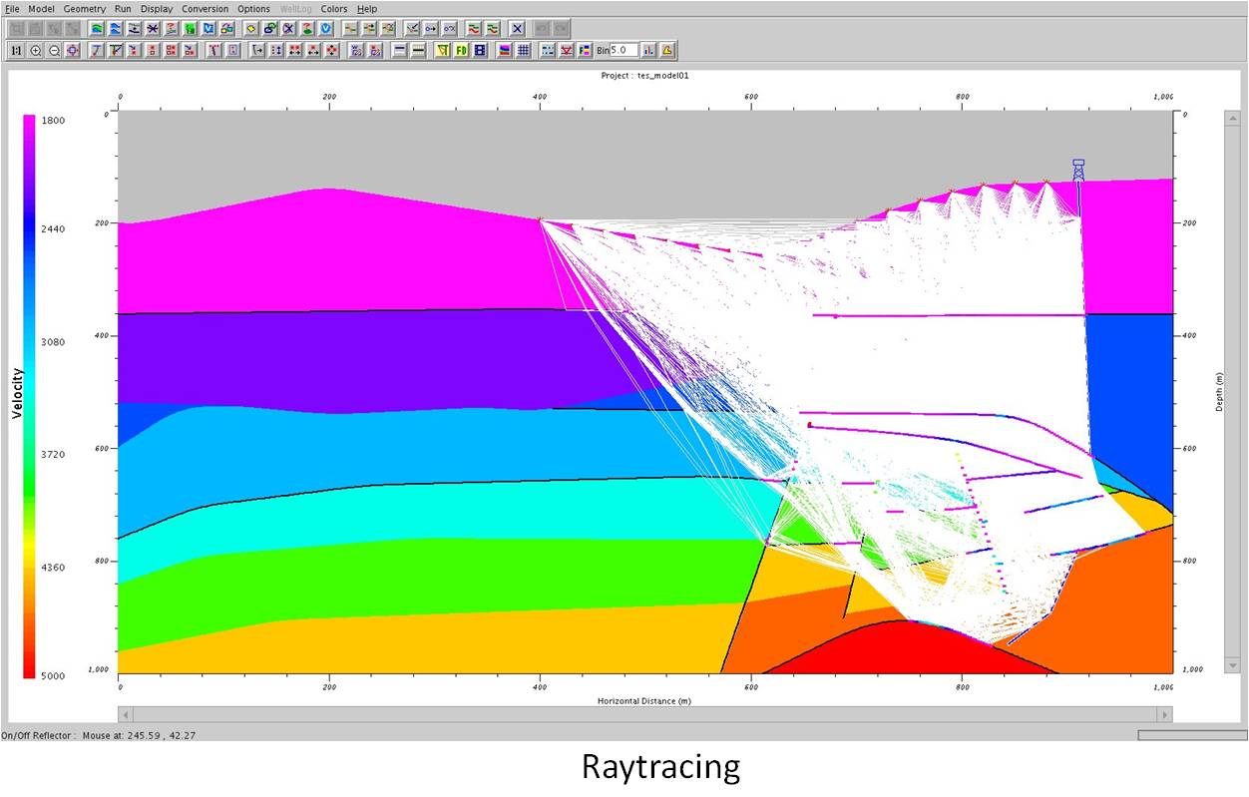Viewport: 1249px width, 797px height.
Task: Activate the zoom-out magnifier tool
Action: (x=57, y=50)
